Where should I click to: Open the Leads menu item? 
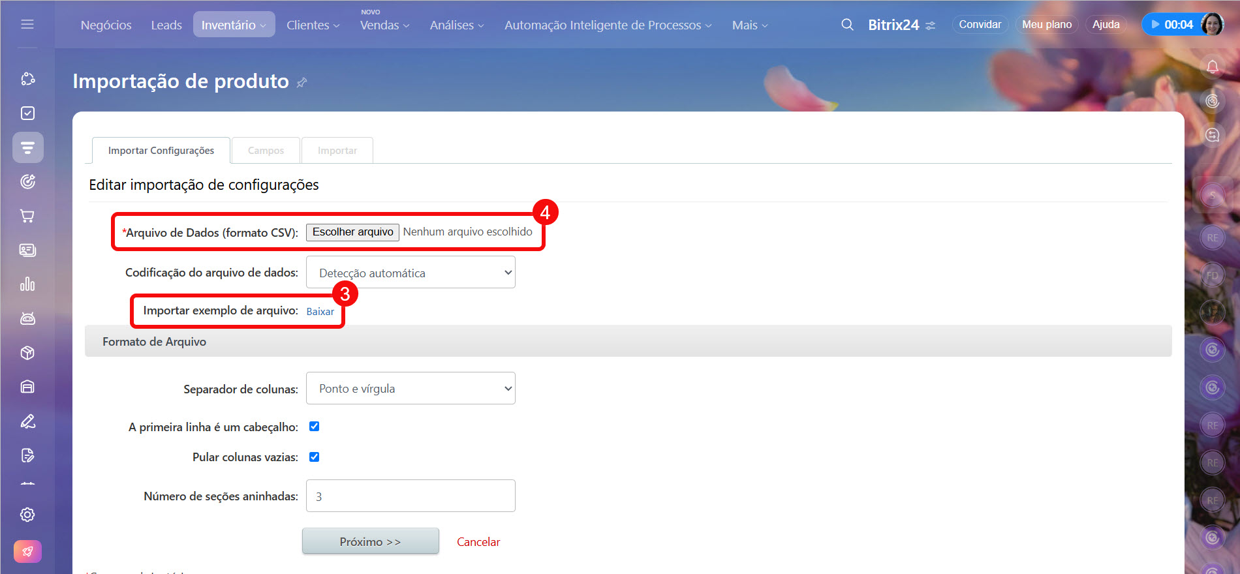point(166,25)
